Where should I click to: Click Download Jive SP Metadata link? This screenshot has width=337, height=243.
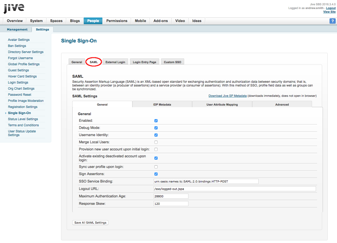(228, 96)
